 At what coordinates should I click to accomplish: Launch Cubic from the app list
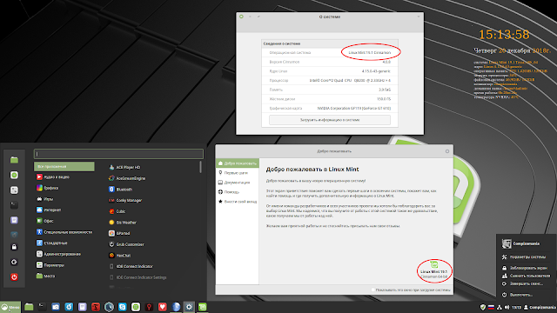pyautogui.click(x=117, y=211)
